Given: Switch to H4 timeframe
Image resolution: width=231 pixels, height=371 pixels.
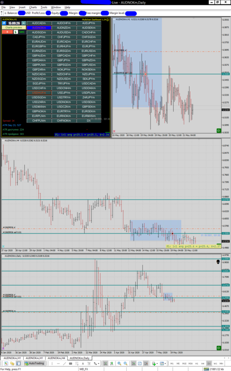Looking at the screenshot, I should [x=203, y=363].
